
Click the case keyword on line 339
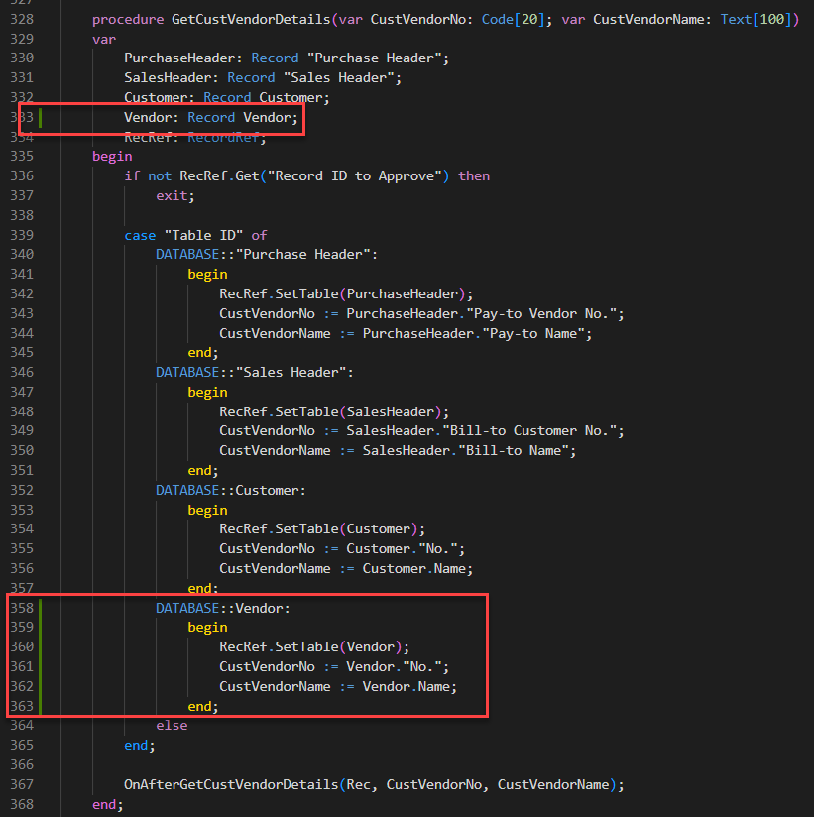click(140, 234)
